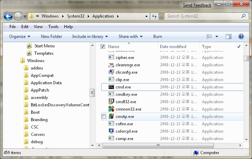
Task: Open the address bar history dropdown
Action: pyautogui.click(x=146, y=16)
